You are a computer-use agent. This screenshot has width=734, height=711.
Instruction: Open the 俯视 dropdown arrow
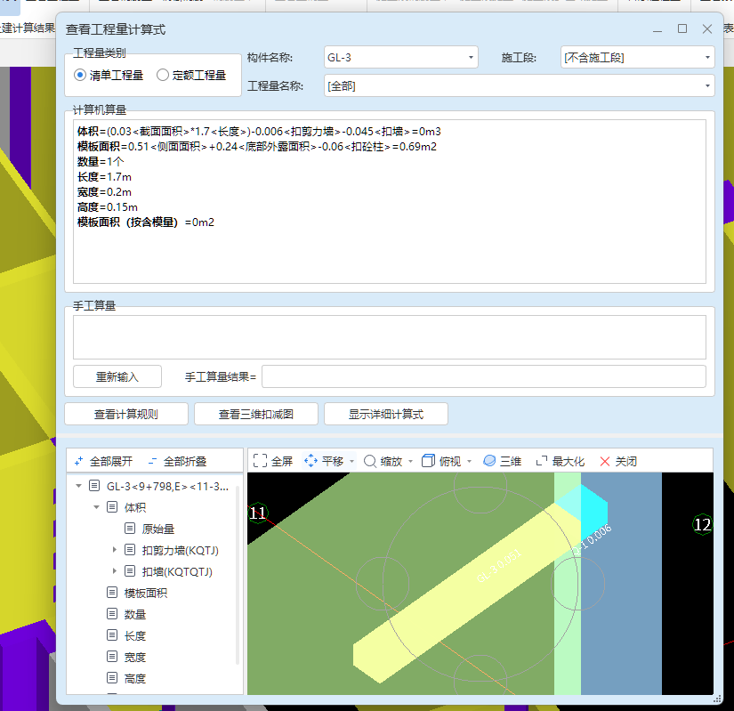point(469,462)
